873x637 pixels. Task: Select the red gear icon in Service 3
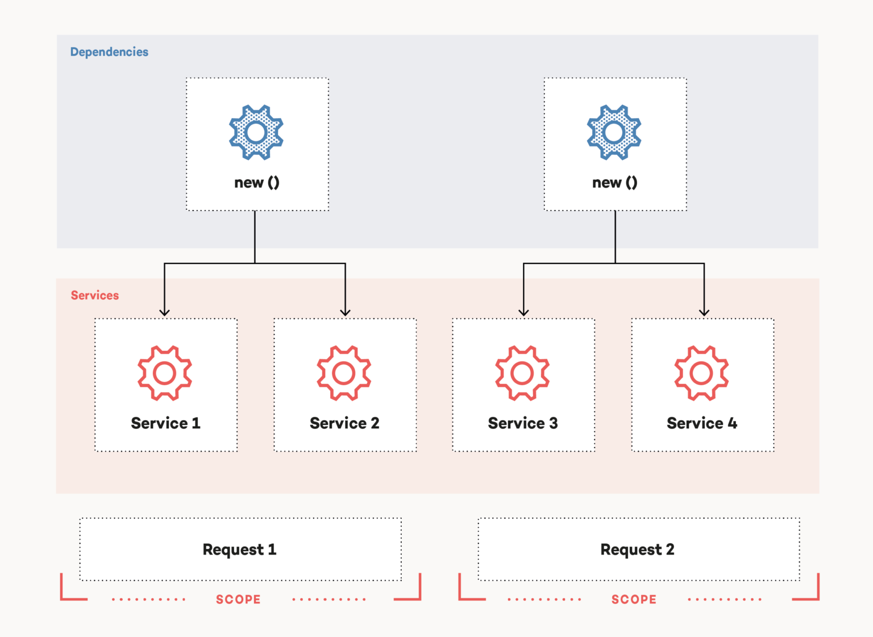pos(523,373)
